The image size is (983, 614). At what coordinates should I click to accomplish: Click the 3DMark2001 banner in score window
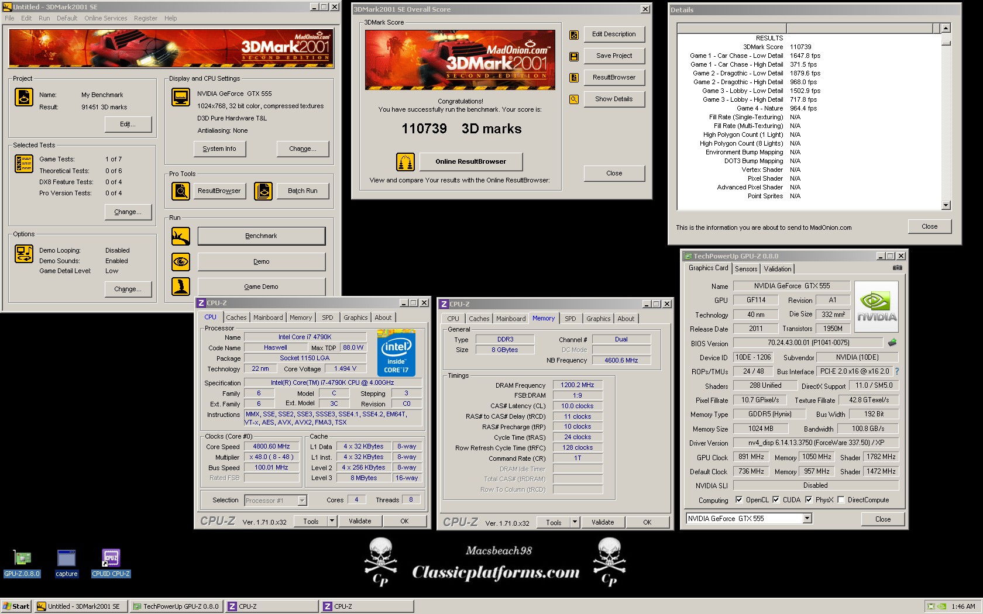click(x=460, y=60)
